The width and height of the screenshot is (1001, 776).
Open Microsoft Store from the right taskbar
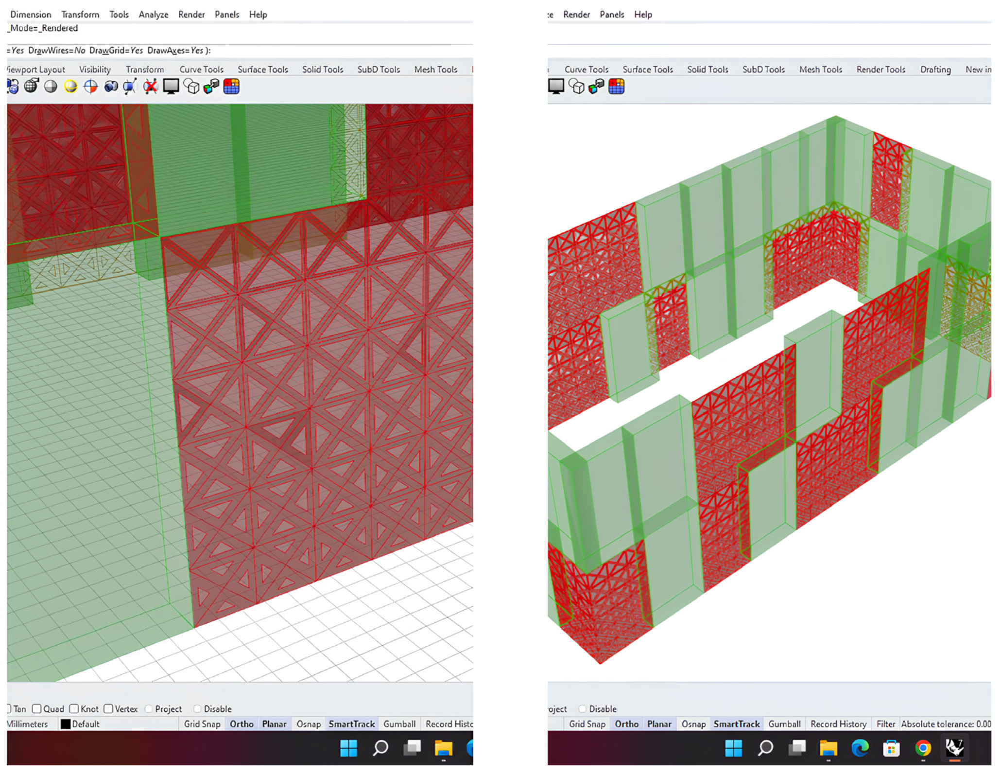tap(892, 748)
